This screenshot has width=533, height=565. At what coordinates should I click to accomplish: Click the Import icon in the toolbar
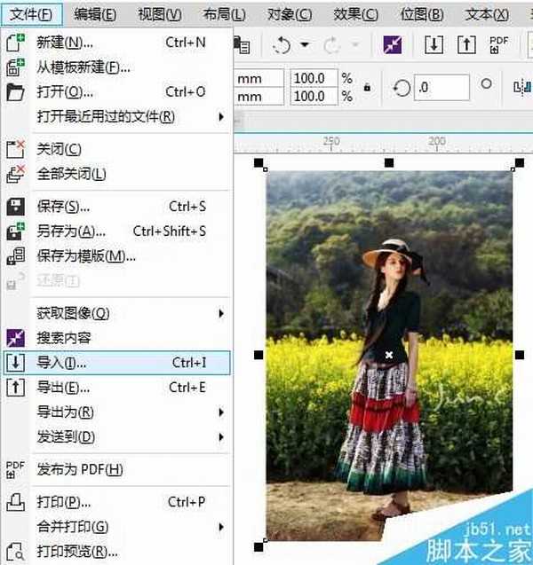click(433, 45)
